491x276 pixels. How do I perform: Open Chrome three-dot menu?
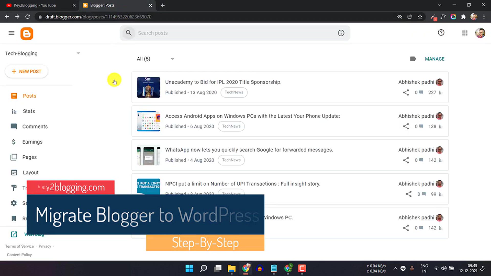pyautogui.click(x=484, y=17)
